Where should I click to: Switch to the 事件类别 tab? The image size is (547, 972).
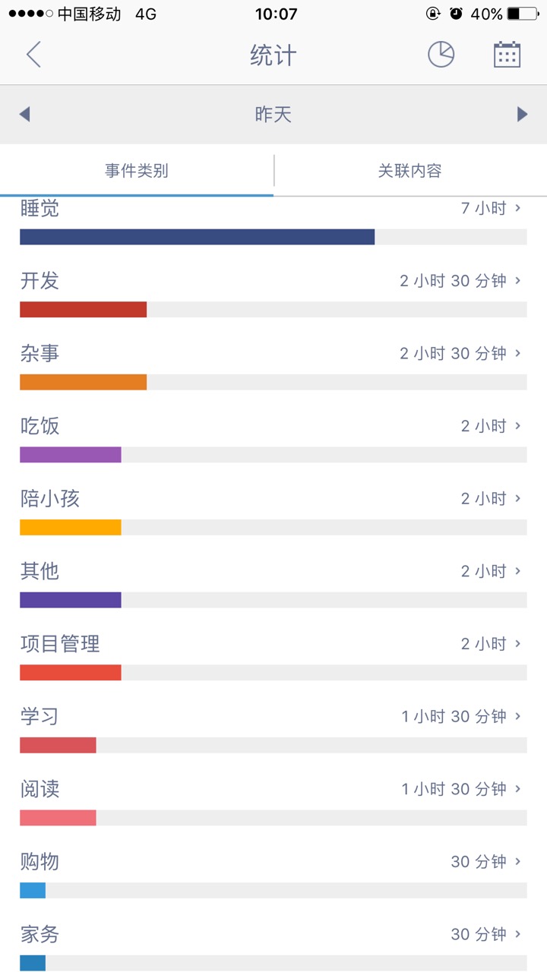point(137,171)
